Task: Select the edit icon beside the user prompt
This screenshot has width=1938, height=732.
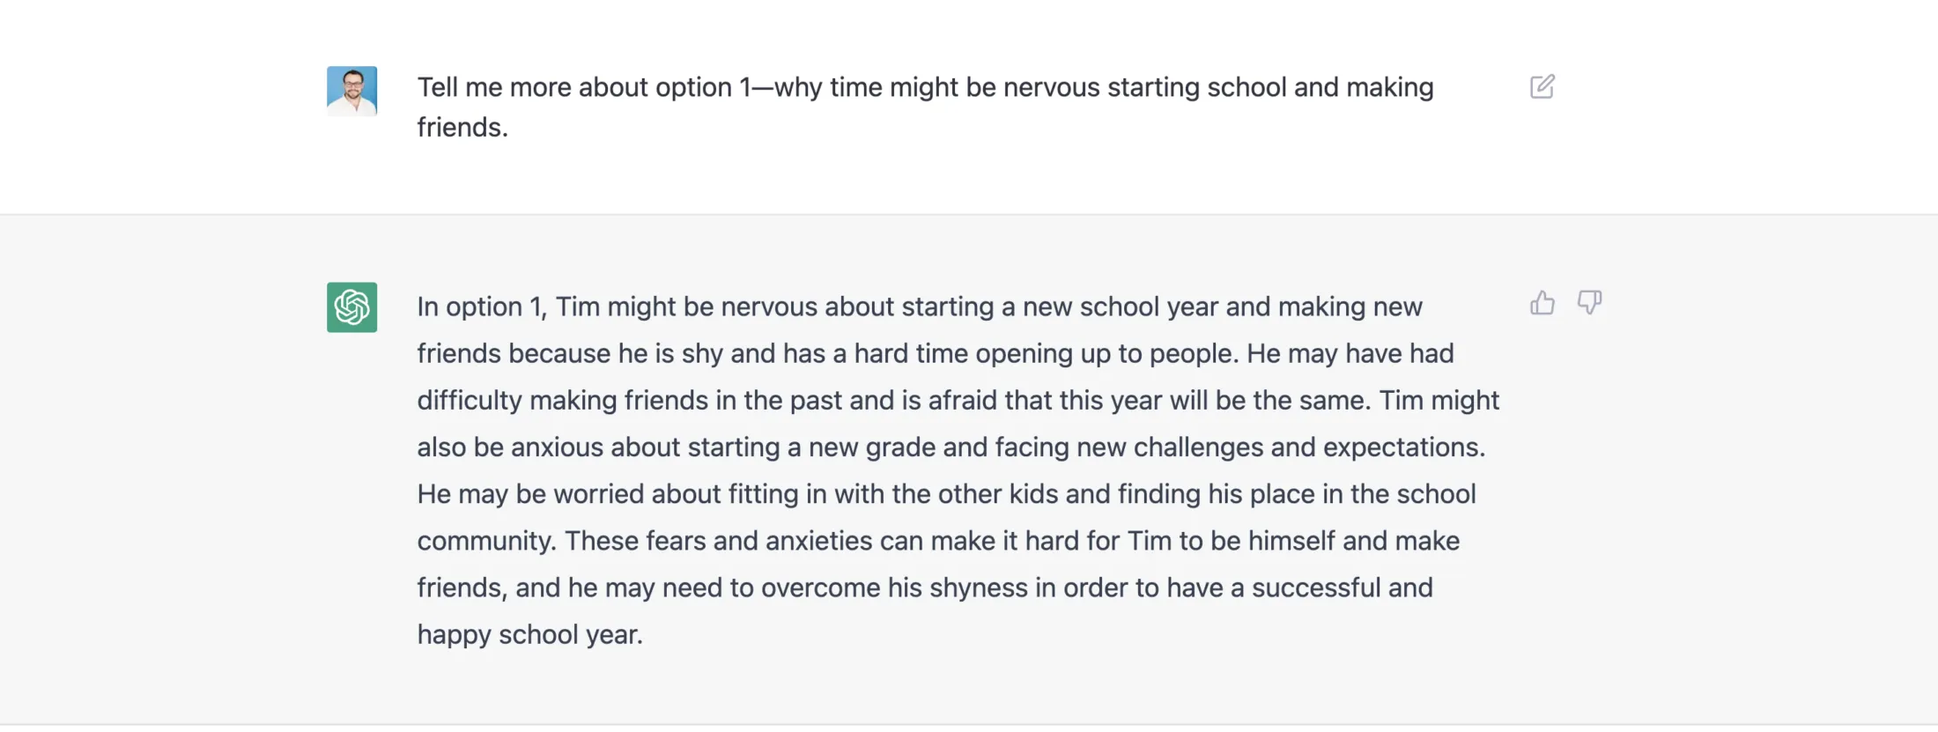Action: click(1542, 86)
